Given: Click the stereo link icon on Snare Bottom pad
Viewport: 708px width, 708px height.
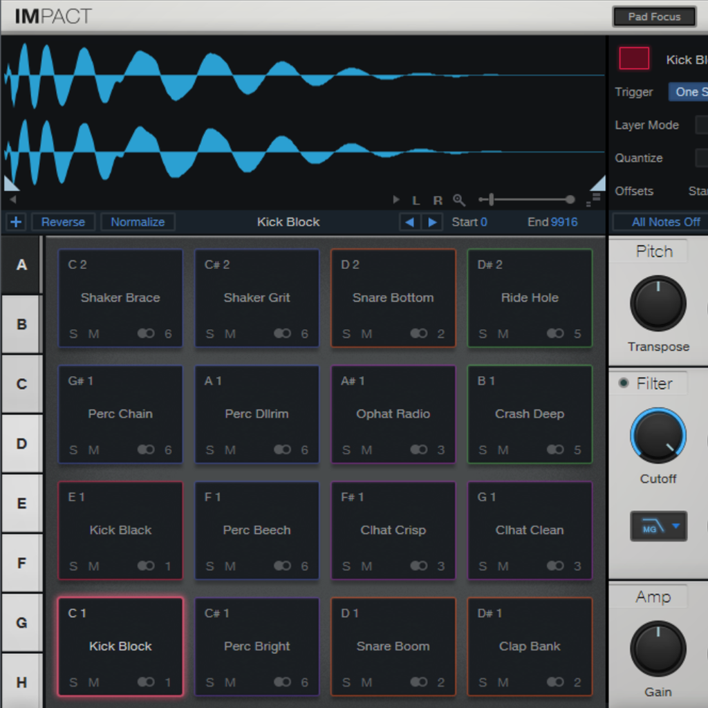Looking at the screenshot, I should click(418, 333).
